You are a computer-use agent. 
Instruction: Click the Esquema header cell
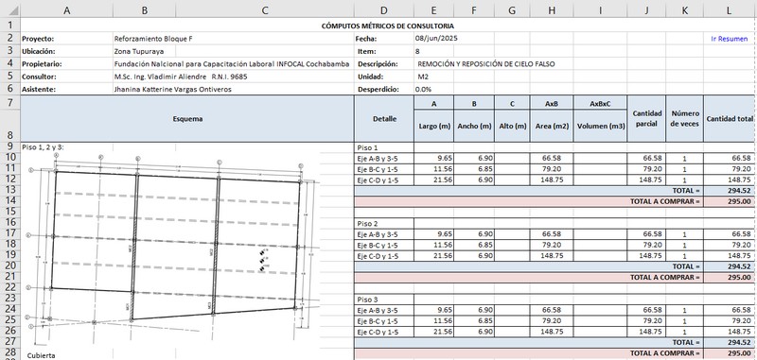[x=187, y=118]
